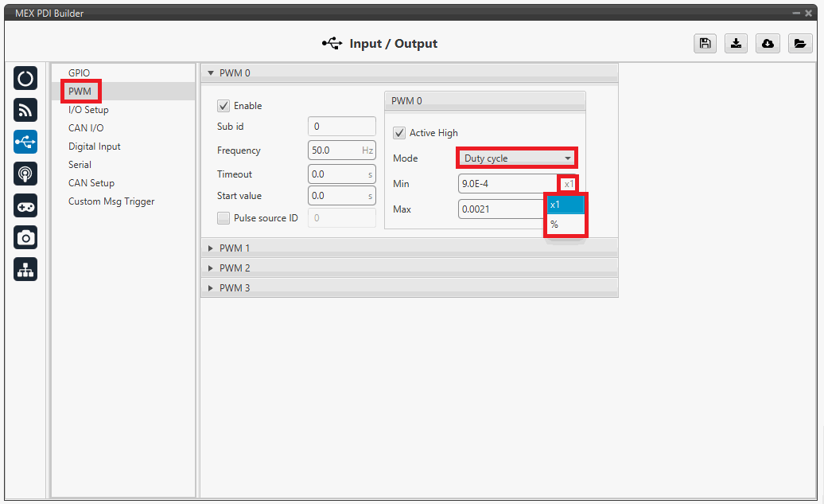Expand the PWM 3 section
Image resolution: width=824 pixels, height=504 pixels.
coord(235,288)
